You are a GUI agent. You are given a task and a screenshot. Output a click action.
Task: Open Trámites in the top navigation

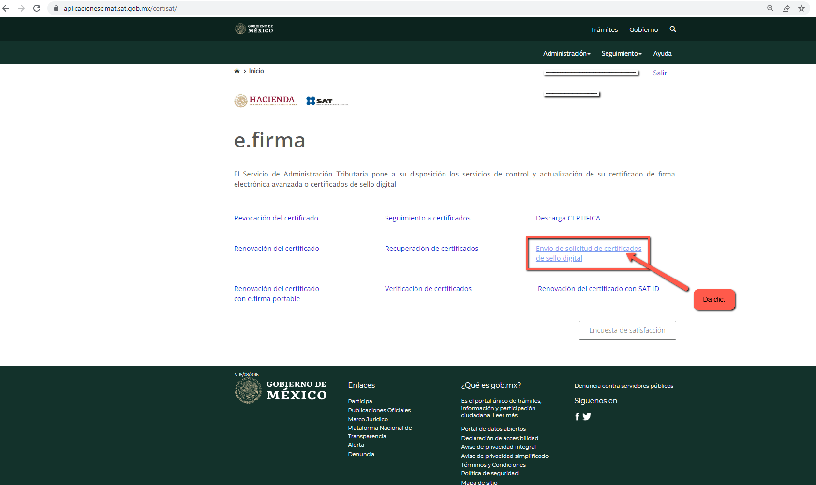(x=604, y=30)
